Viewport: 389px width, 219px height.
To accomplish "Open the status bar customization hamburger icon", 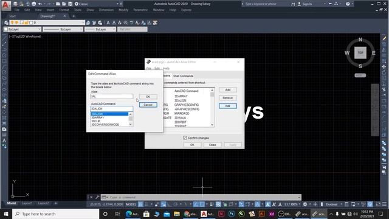I will [x=384, y=204].
